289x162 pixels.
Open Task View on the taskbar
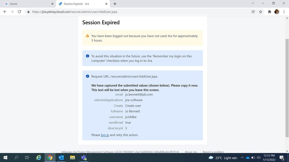tap(27, 158)
